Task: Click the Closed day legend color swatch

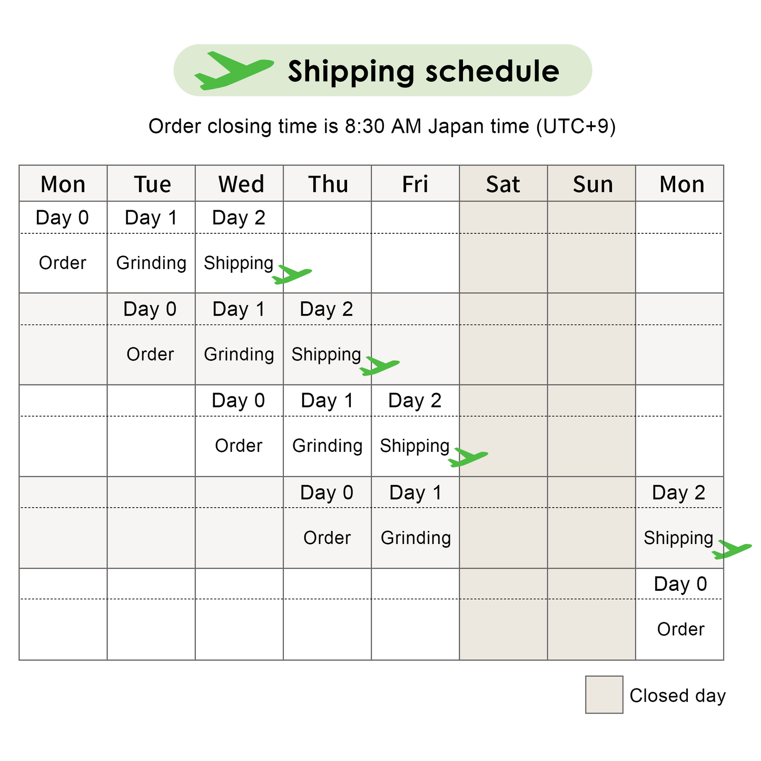Action: click(x=604, y=695)
